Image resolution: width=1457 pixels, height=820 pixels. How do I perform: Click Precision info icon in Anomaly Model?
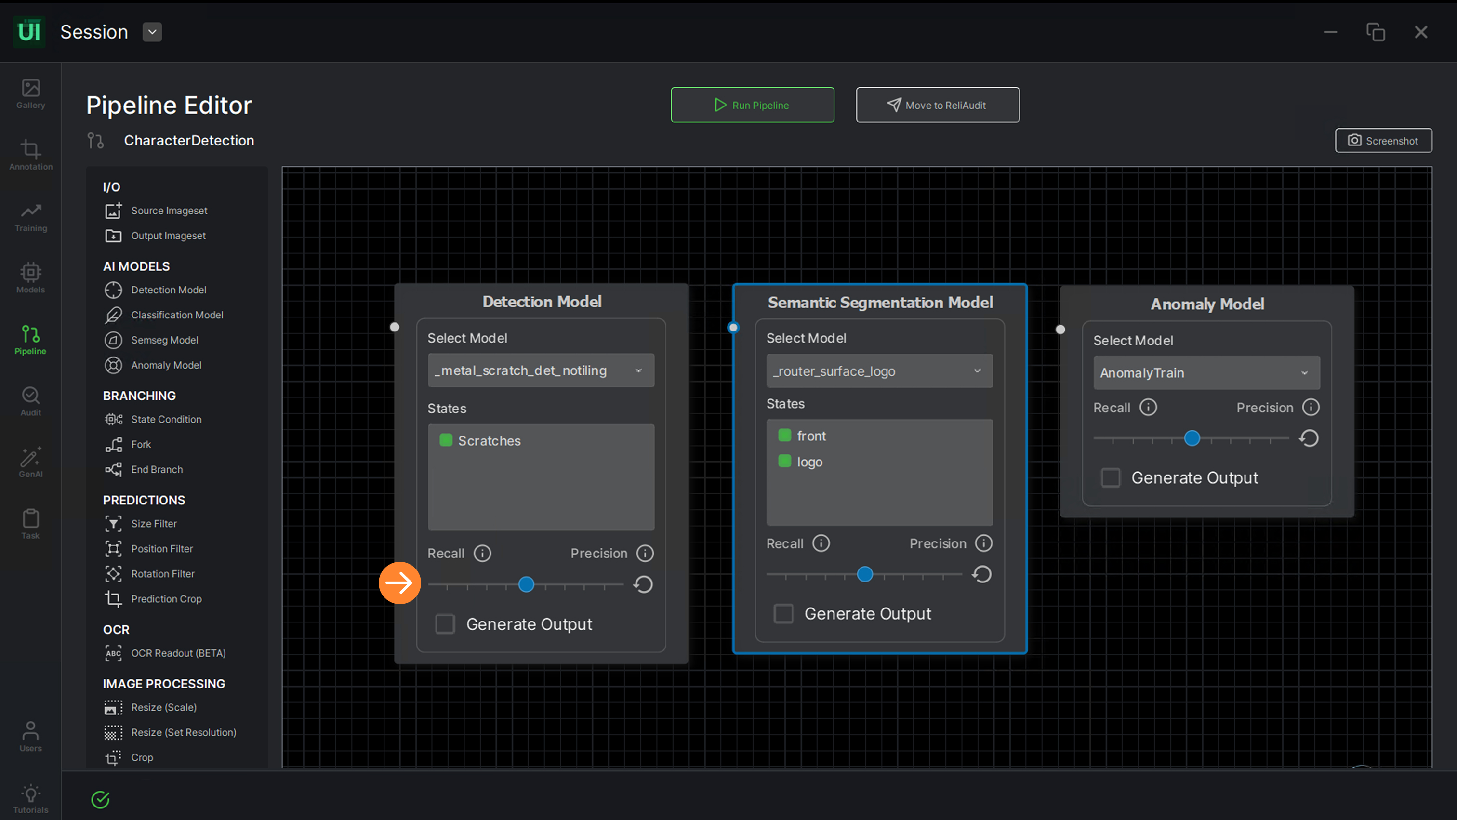1311,407
